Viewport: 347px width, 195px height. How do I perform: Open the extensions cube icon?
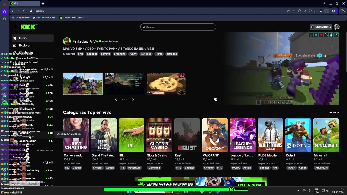(x=334, y=11)
